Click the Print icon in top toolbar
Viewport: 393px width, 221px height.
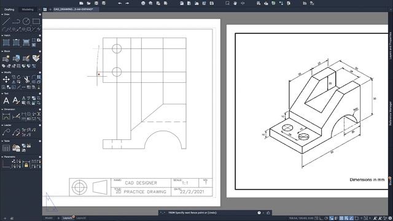pos(143,3)
